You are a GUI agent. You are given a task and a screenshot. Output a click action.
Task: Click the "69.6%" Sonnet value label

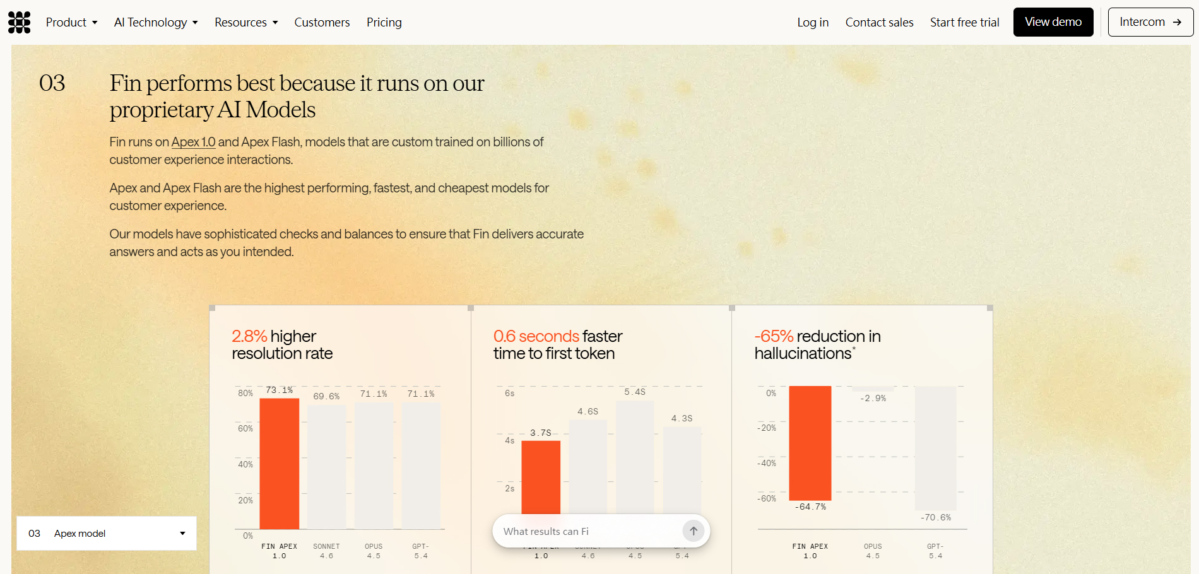point(326,396)
